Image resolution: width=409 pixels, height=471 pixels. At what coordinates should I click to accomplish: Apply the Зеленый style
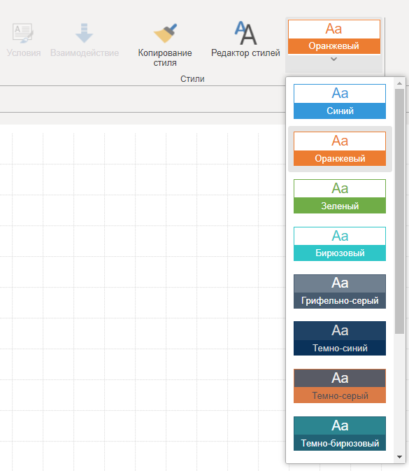pos(340,196)
